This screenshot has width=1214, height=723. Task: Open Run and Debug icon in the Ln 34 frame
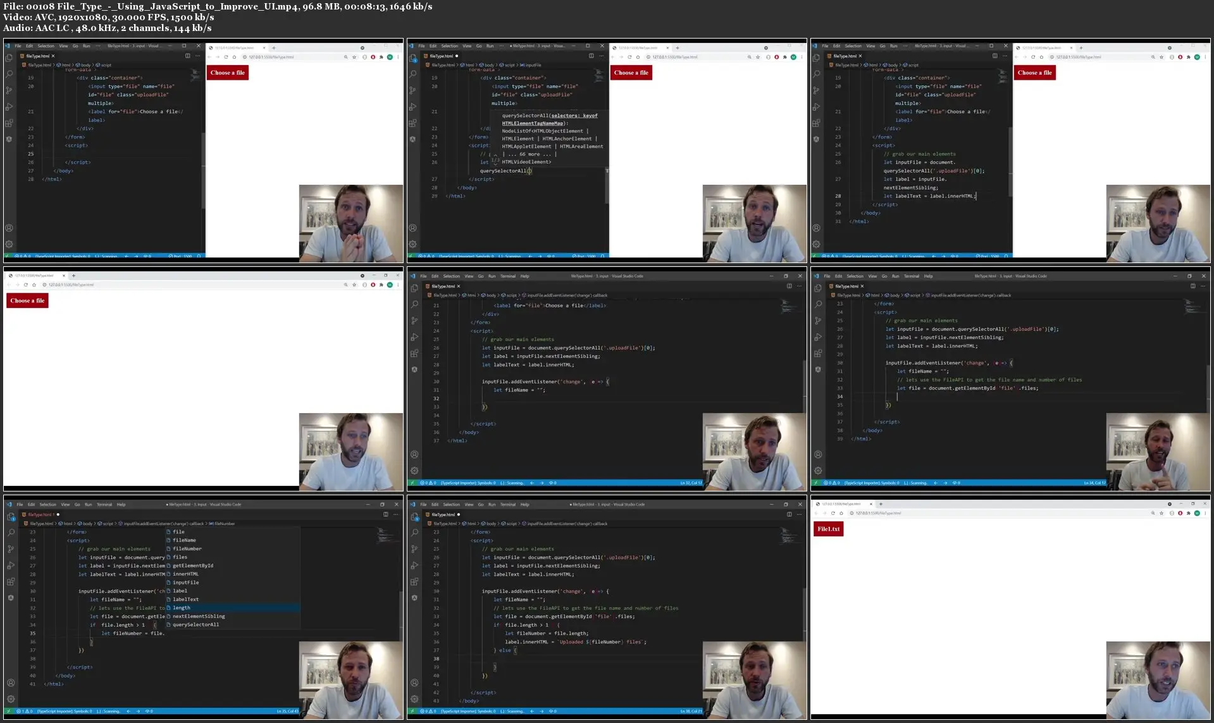tap(818, 337)
